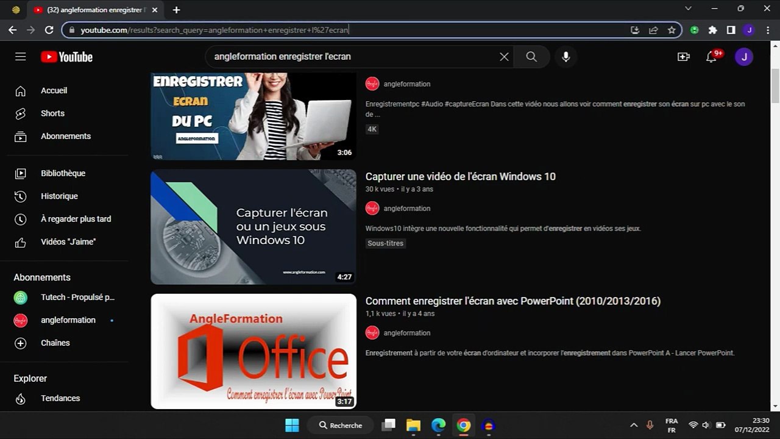Open Chrome from taskbar
Image resolution: width=780 pixels, height=439 pixels.
[464, 425]
